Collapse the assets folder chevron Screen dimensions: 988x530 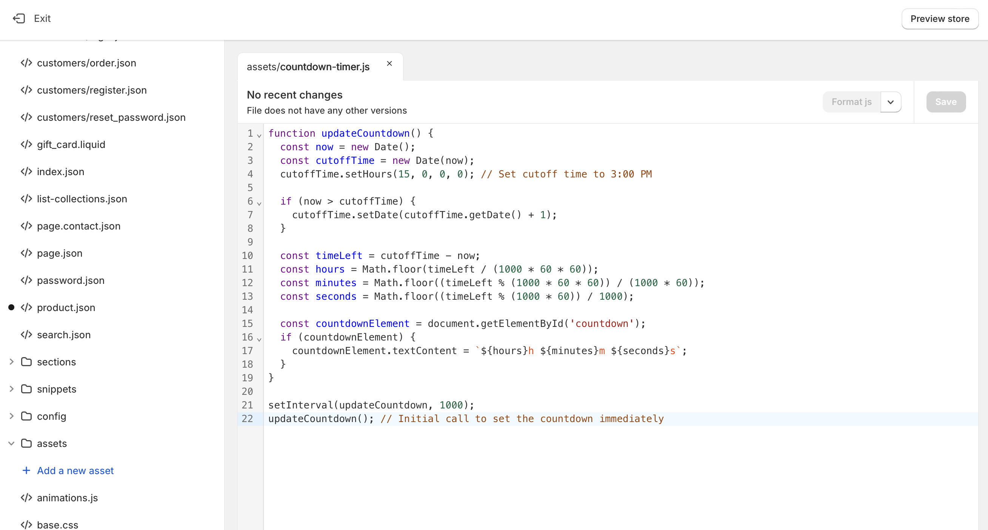tap(11, 444)
